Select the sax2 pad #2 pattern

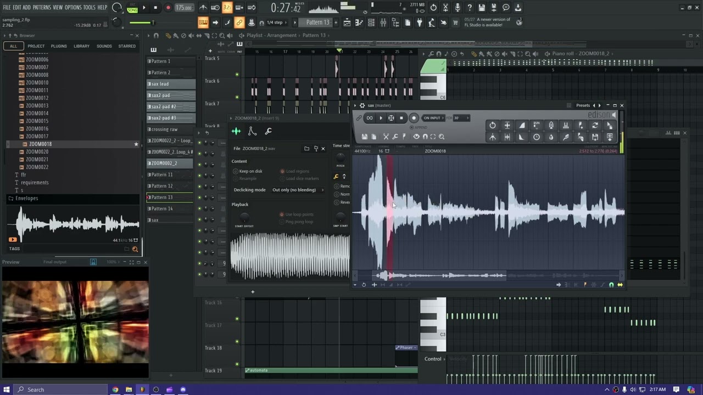pyautogui.click(x=171, y=106)
